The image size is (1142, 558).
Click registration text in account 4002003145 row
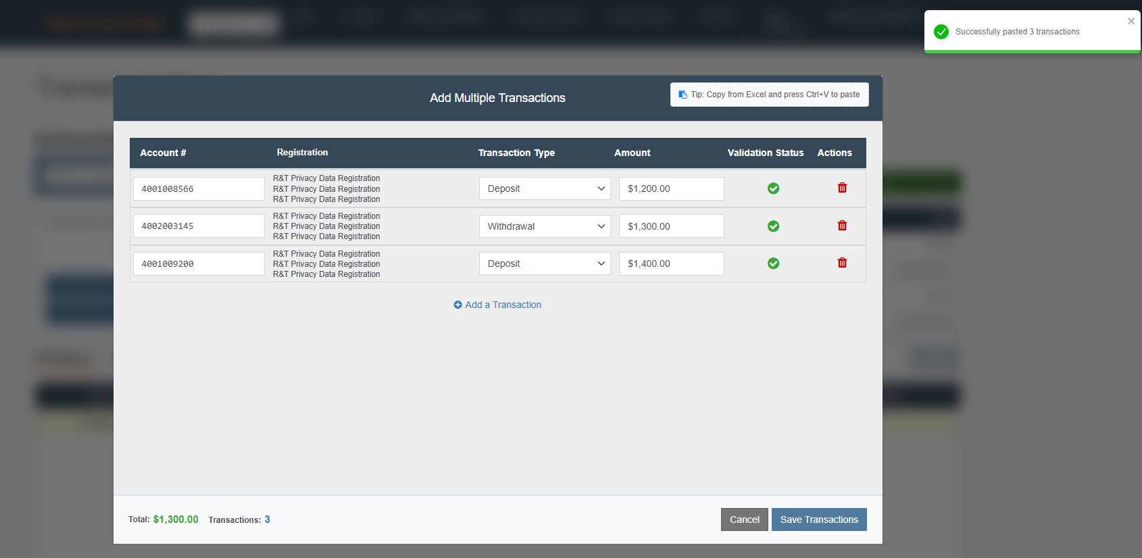pos(326,226)
